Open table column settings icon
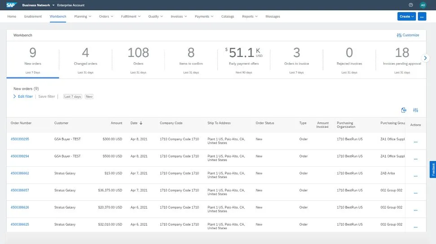This screenshot has width=436, height=244. click(x=415, y=110)
